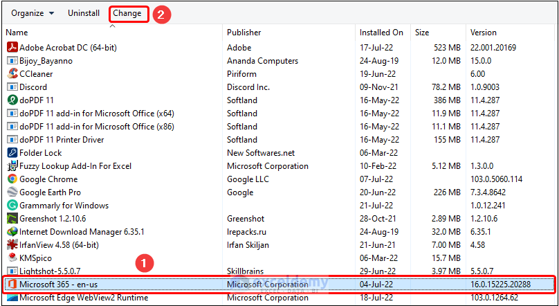Viewport: 559px width, 306px height.
Task: Click version 16.0.15225.20288
Action: click(x=500, y=285)
